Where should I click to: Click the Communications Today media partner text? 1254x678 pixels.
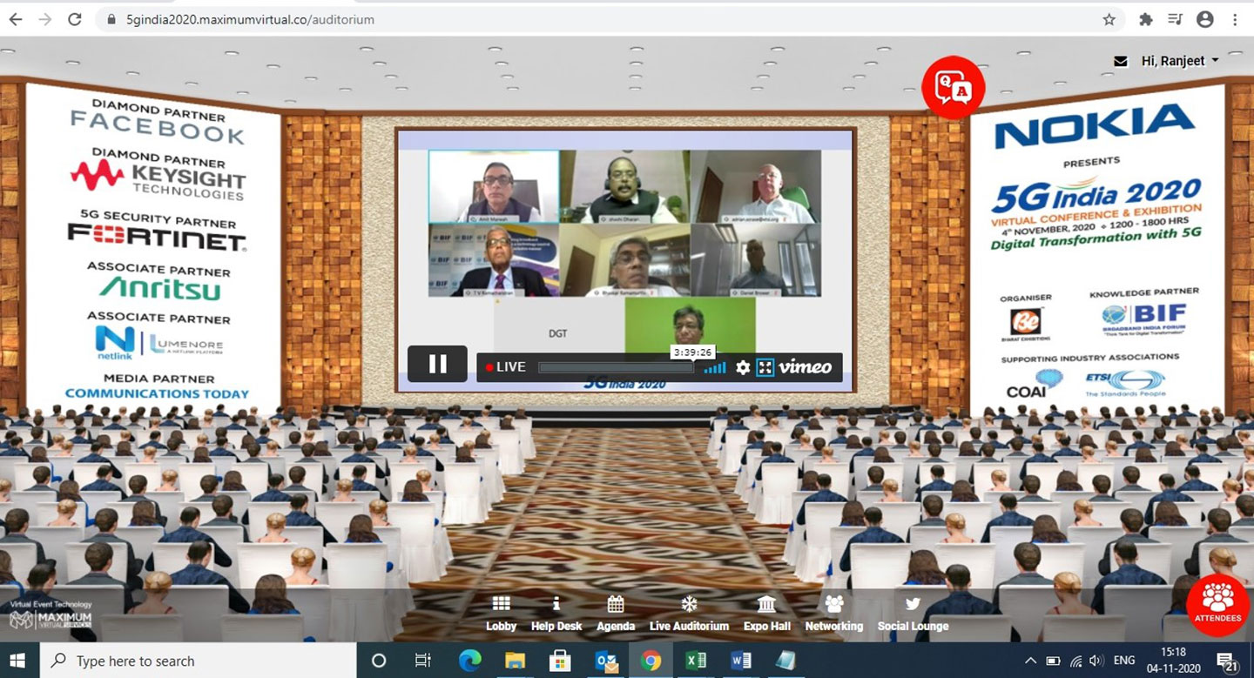tap(157, 393)
